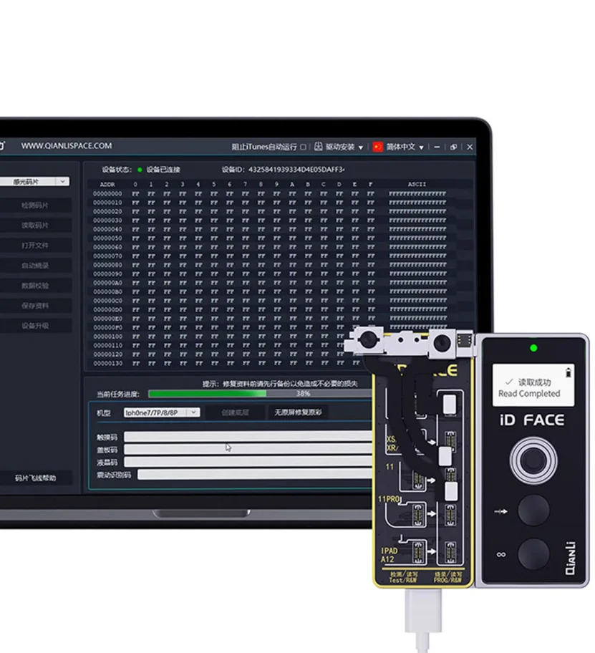Click the 码片飞线帮助 button
This screenshot has width=595, height=653.
click(x=35, y=478)
